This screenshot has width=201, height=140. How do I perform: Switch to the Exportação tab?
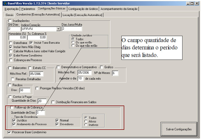coord(12,9)
